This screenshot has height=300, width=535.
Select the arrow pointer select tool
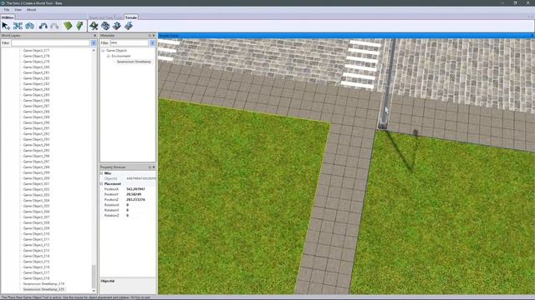click(6, 26)
